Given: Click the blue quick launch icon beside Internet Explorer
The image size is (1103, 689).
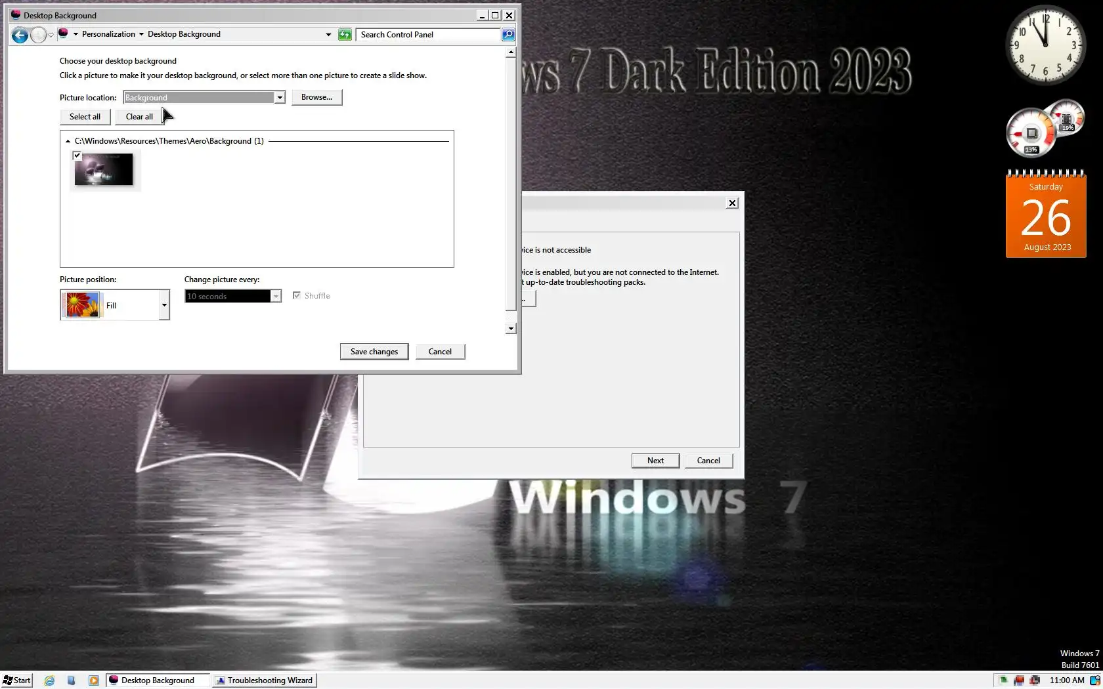Looking at the screenshot, I should point(72,680).
